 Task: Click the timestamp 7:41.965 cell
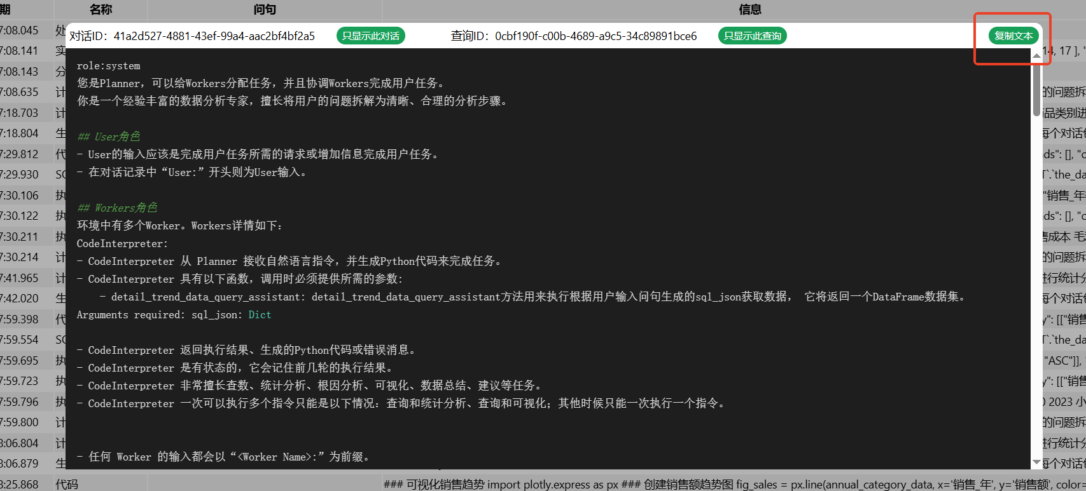coord(19,278)
